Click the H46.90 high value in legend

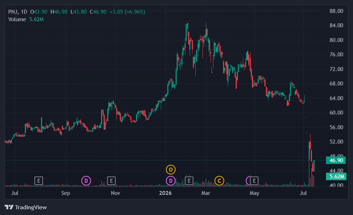coord(59,12)
